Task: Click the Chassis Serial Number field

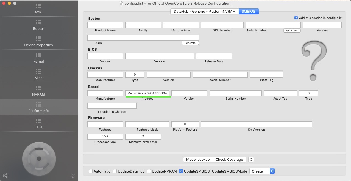Action: coord(220,75)
